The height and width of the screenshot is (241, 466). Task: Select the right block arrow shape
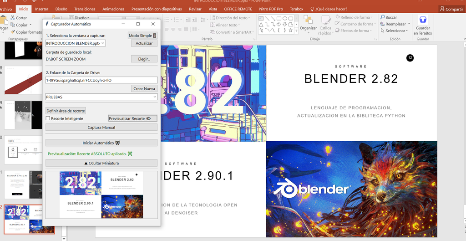click(279, 25)
